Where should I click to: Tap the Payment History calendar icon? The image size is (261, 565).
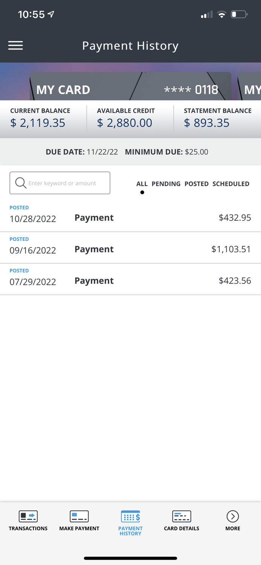(x=130, y=516)
